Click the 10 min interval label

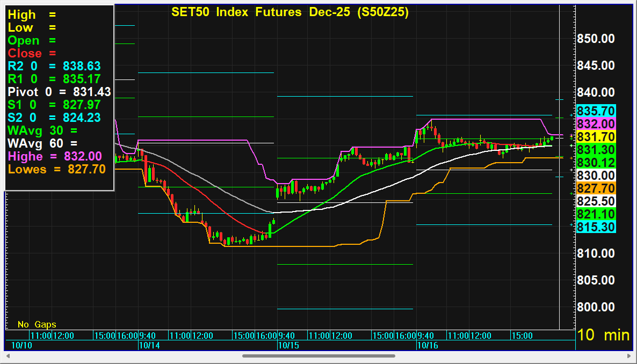(603, 335)
